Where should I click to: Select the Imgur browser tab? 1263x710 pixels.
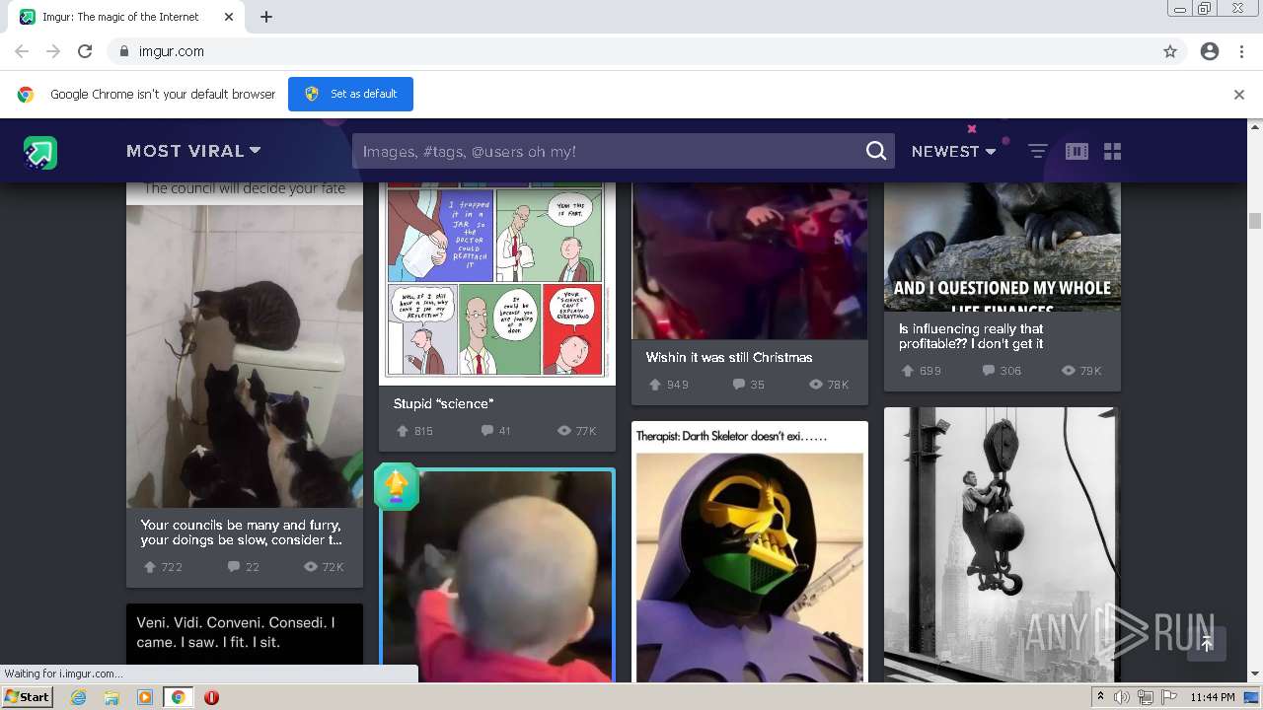(x=120, y=17)
